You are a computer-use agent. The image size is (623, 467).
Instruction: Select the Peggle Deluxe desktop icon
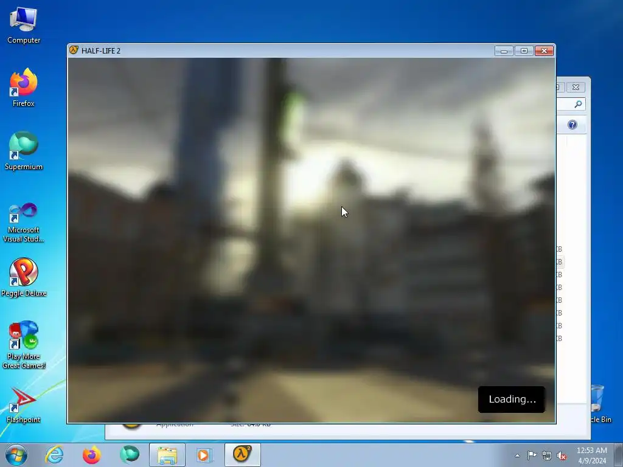tap(24, 277)
